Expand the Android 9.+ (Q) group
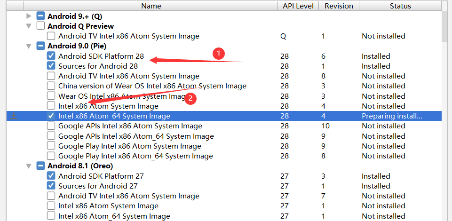The height and width of the screenshot is (221, 452). [29, 16]
